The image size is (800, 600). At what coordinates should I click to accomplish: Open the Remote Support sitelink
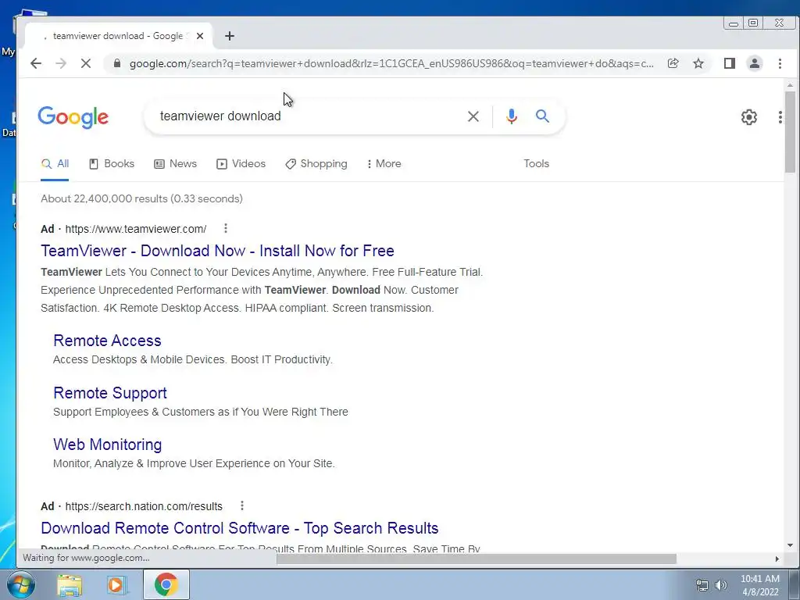pos(109,393)
